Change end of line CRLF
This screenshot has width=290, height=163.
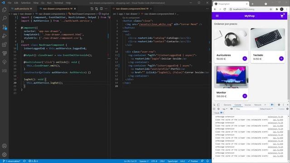pos(162,161)
